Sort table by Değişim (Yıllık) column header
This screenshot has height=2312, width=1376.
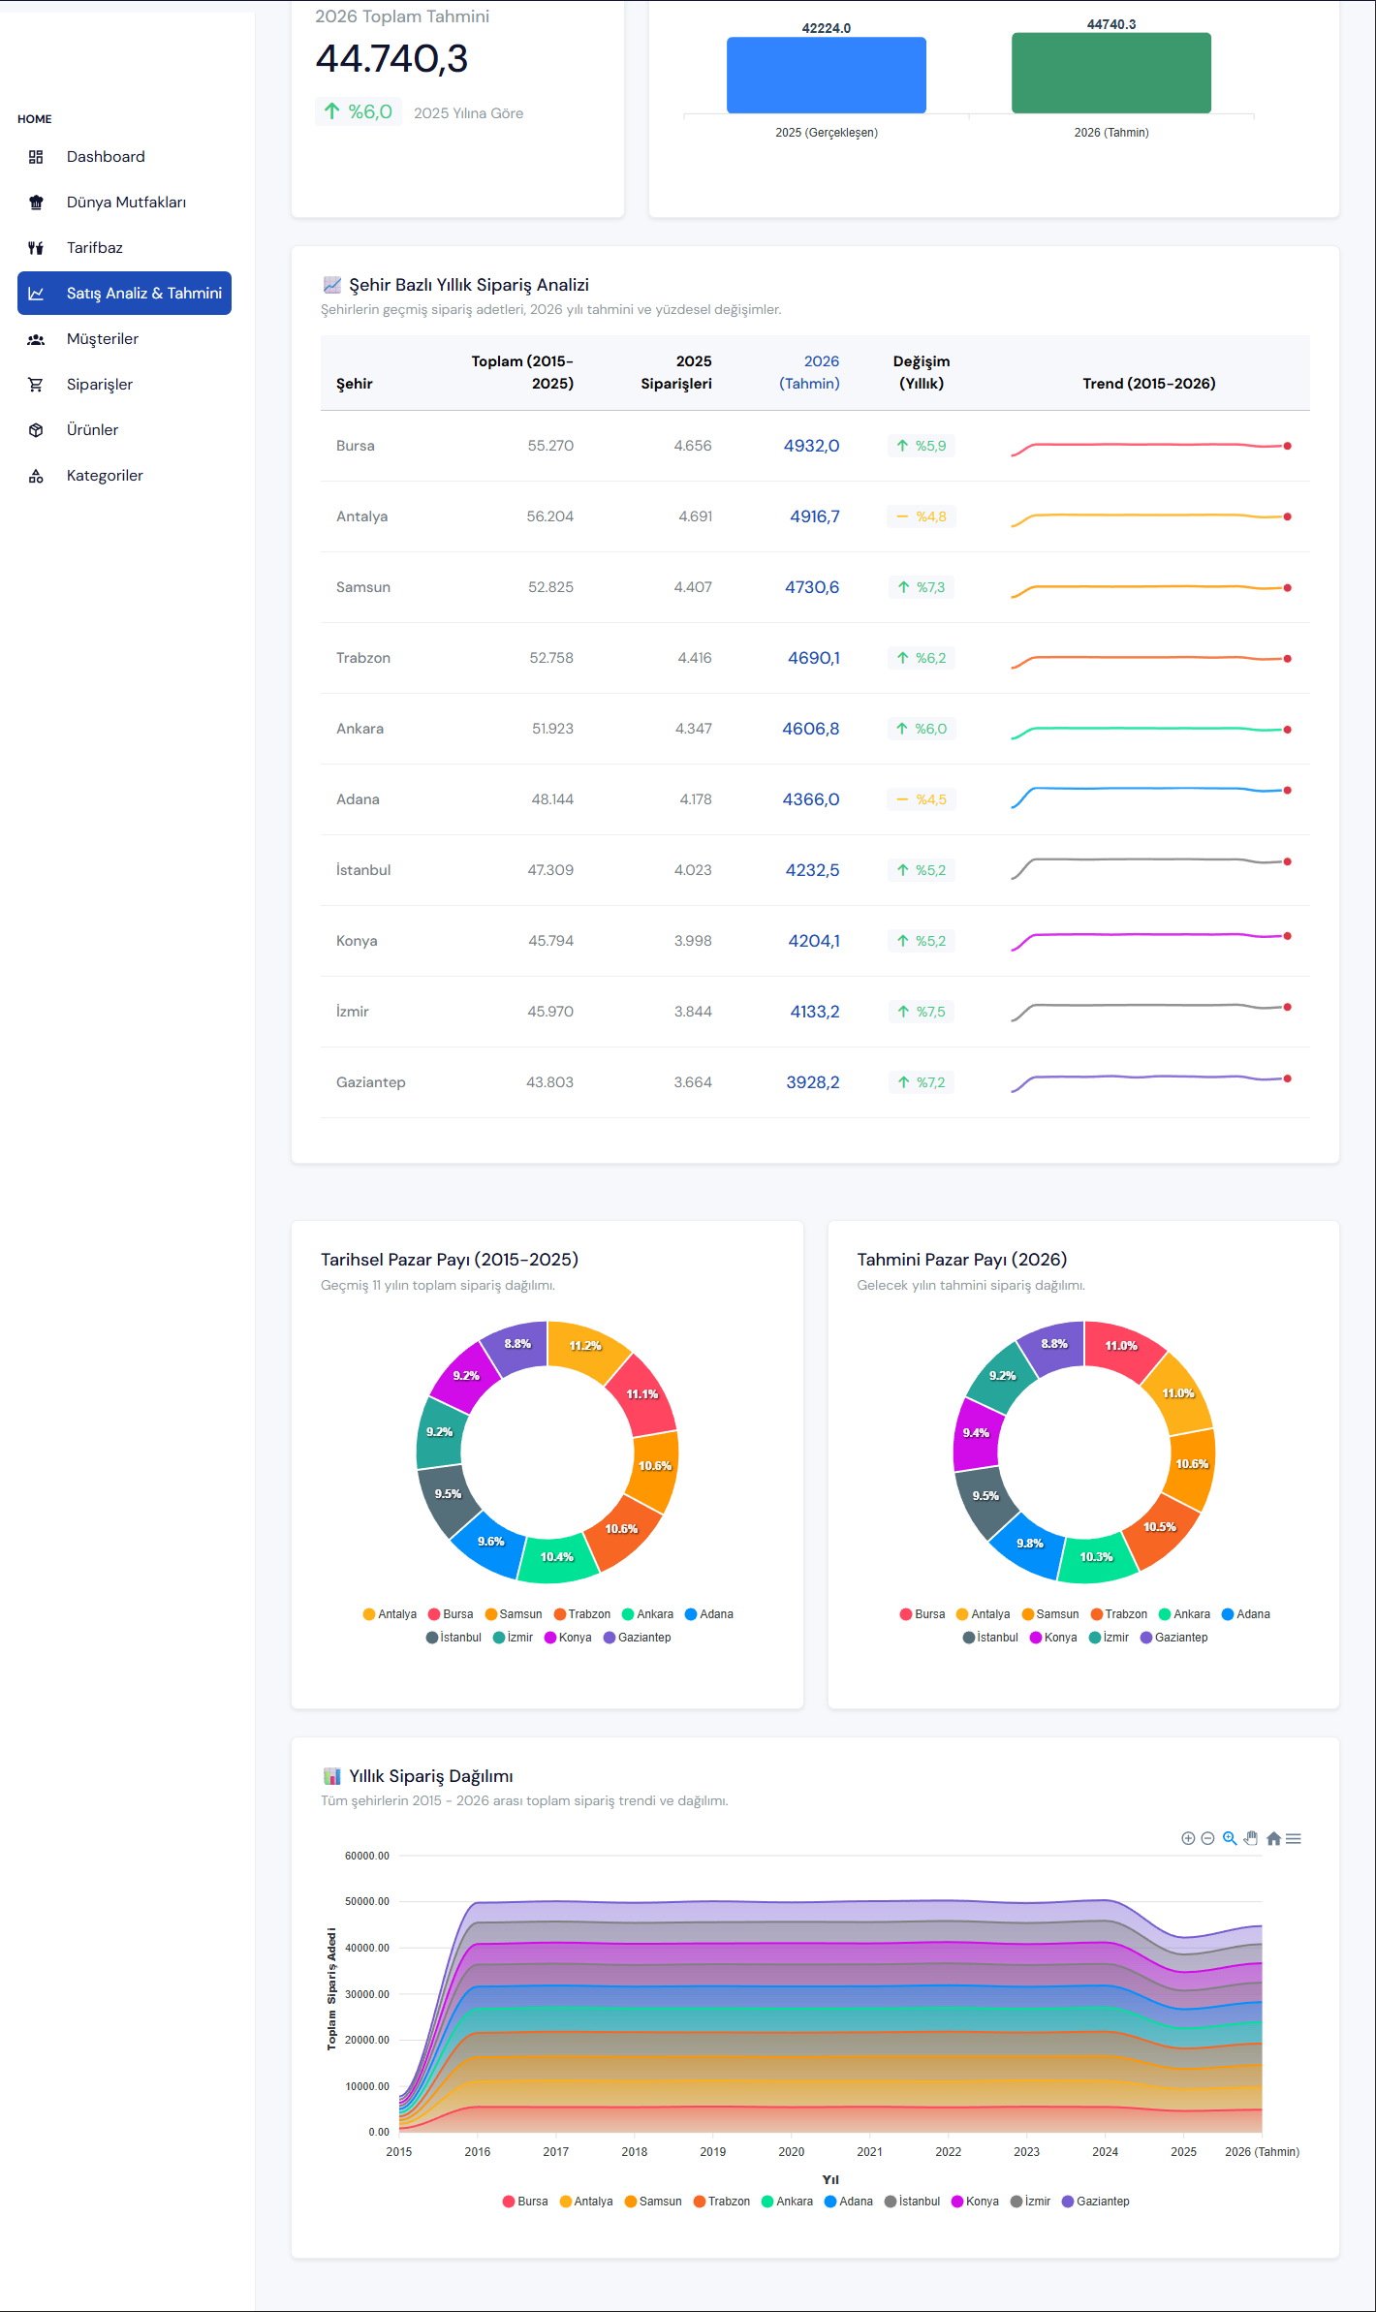point(922,372)
